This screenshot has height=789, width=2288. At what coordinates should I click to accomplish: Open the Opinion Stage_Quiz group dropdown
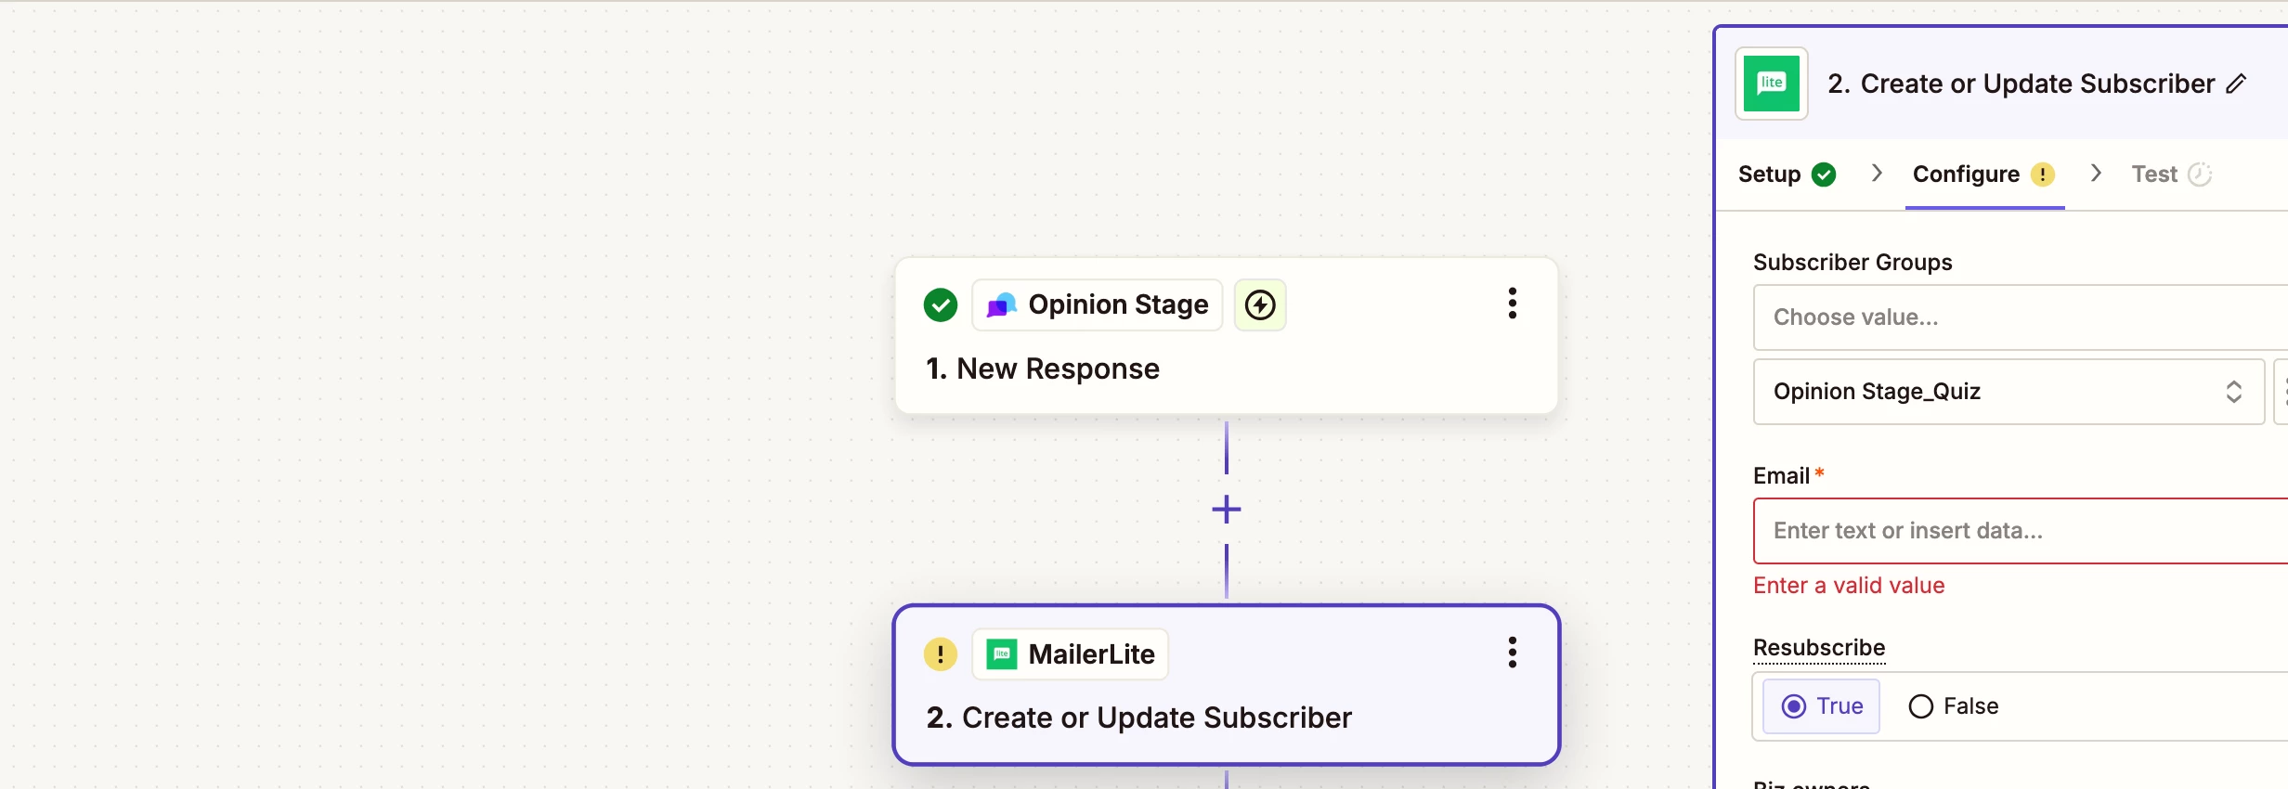(x=2008, y=392)
